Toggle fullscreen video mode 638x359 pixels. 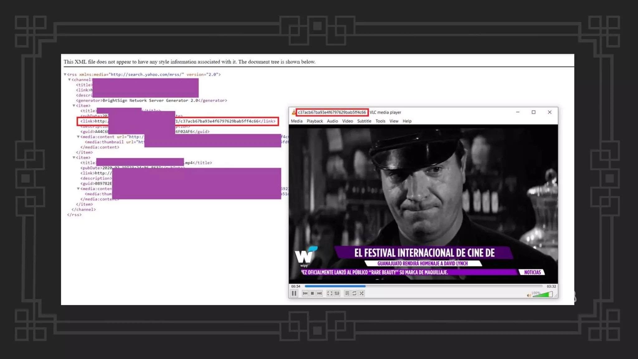330,293
